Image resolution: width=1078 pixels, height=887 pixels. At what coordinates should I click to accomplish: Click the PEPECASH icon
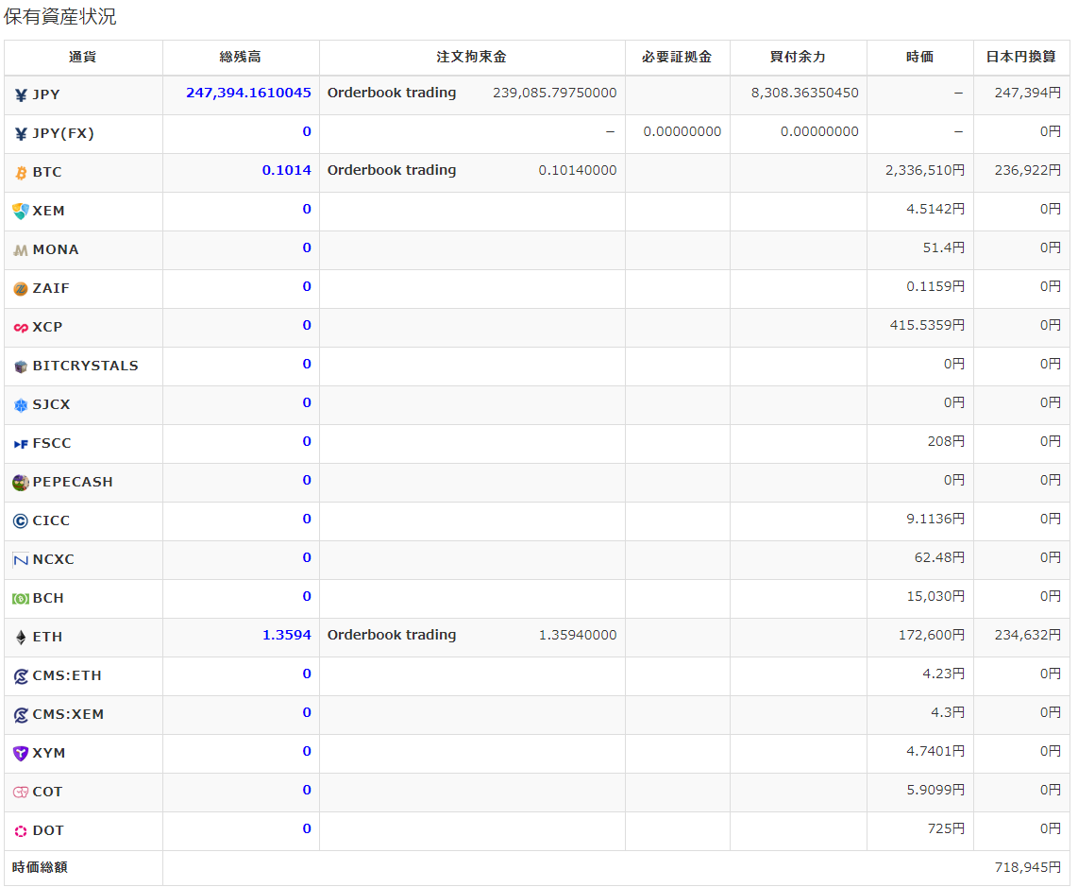point(21,483)
